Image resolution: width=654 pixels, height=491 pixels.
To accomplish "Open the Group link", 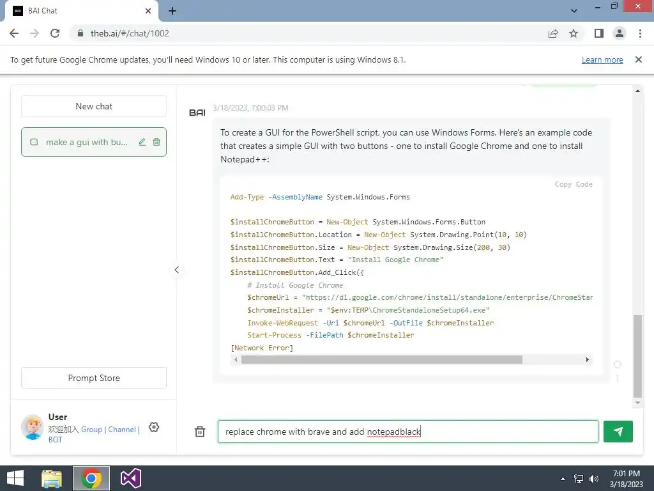I will [91, 430].
